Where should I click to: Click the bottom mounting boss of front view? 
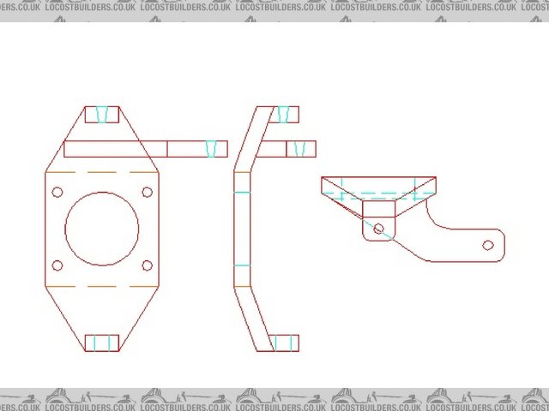102,342
